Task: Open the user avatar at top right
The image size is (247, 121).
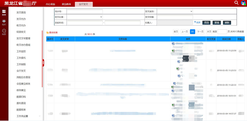Action: click(x=243, y=3)
